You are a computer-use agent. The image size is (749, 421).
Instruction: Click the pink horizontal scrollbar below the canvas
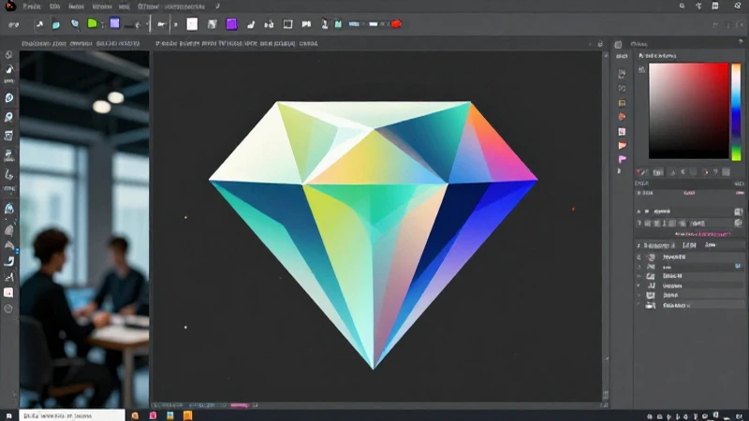pyautogui.click(x=240, y=405)
